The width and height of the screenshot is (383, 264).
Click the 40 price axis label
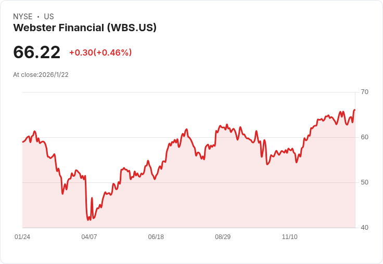coord(364,228)
